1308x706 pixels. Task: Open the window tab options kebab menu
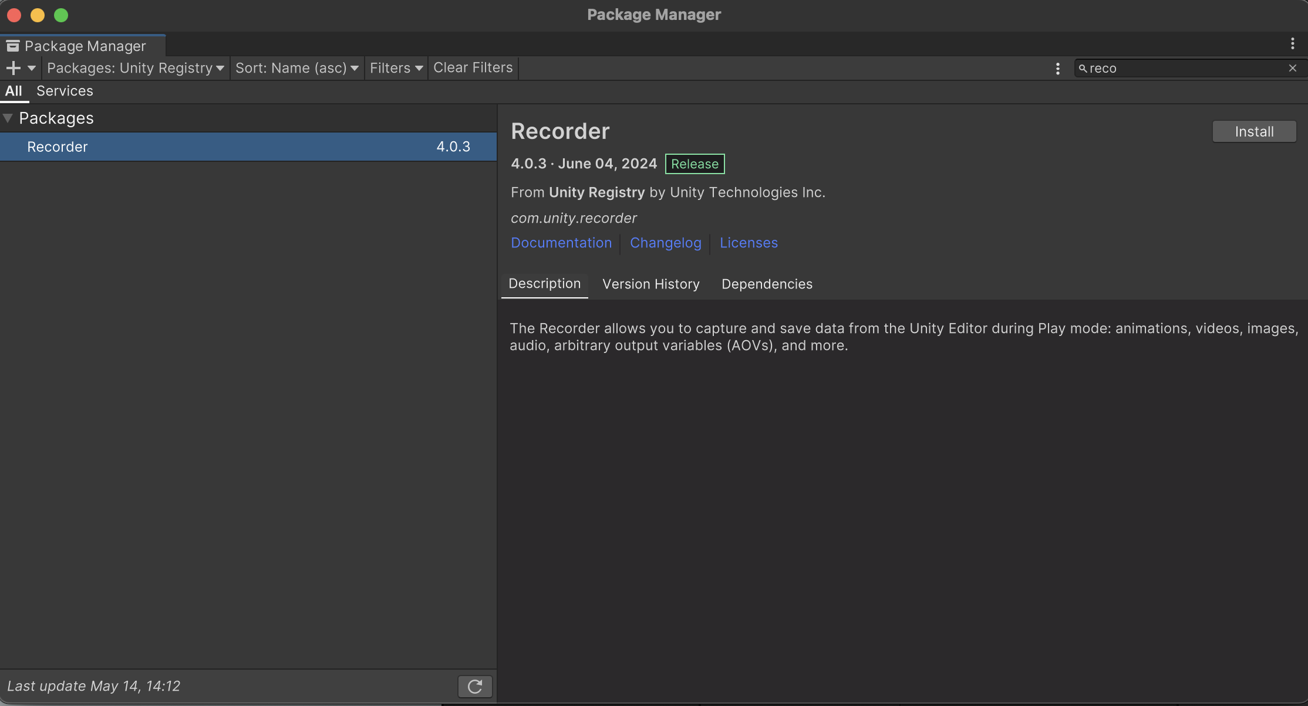pyautogui.click(x=1292, y=43)
